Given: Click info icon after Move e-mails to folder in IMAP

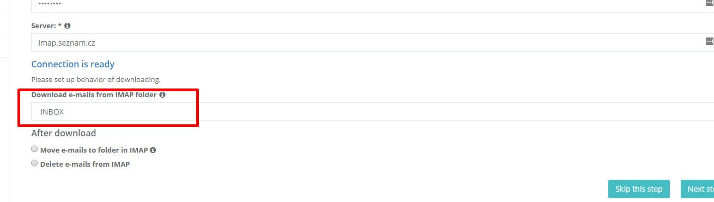Looking at the screenshot, I should [x=153, y=150].
